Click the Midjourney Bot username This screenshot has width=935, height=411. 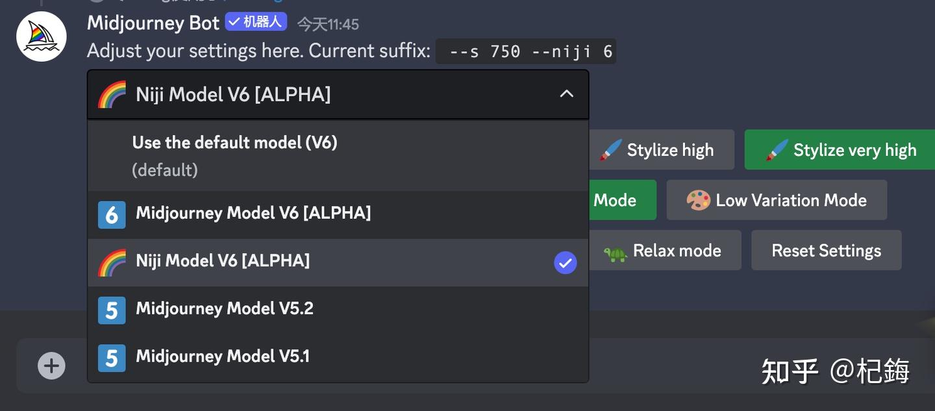click(x=153, y=23)
